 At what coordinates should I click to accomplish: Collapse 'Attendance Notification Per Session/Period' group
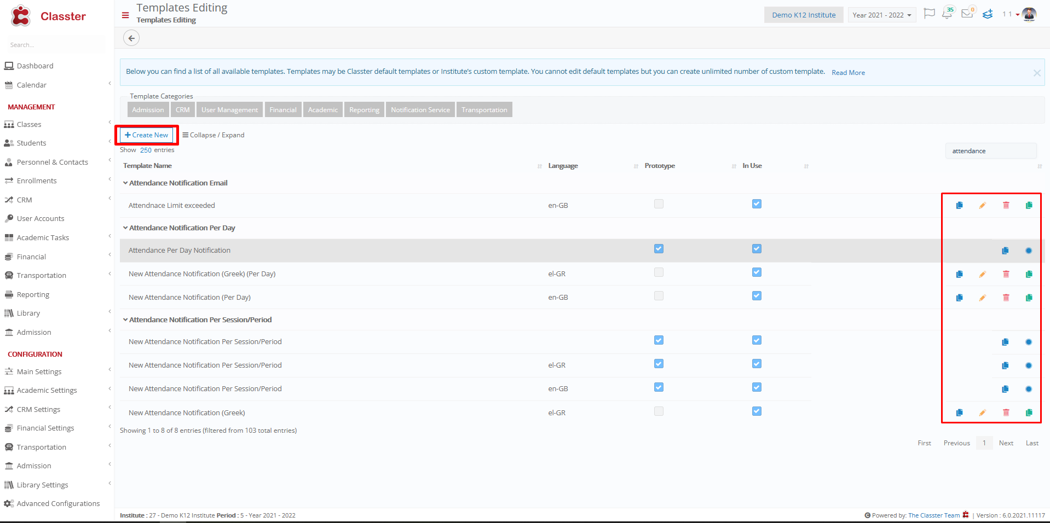125,319
